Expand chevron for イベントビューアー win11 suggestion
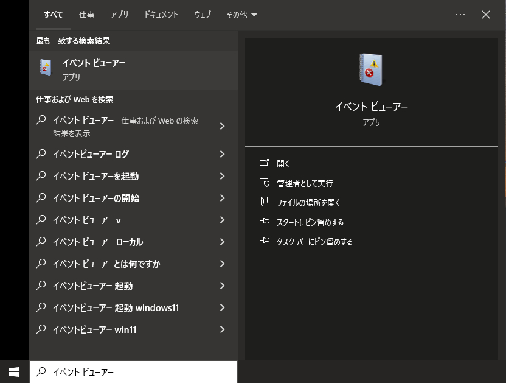This screenshot has height=383, width=506. click(222, 330)
